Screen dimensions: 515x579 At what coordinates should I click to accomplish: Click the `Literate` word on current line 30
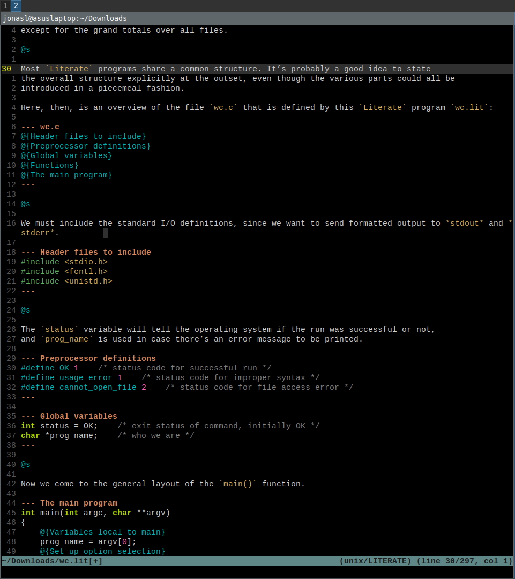69,69
